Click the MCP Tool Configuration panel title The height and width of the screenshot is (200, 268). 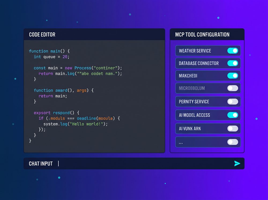(x=202, y=35)
